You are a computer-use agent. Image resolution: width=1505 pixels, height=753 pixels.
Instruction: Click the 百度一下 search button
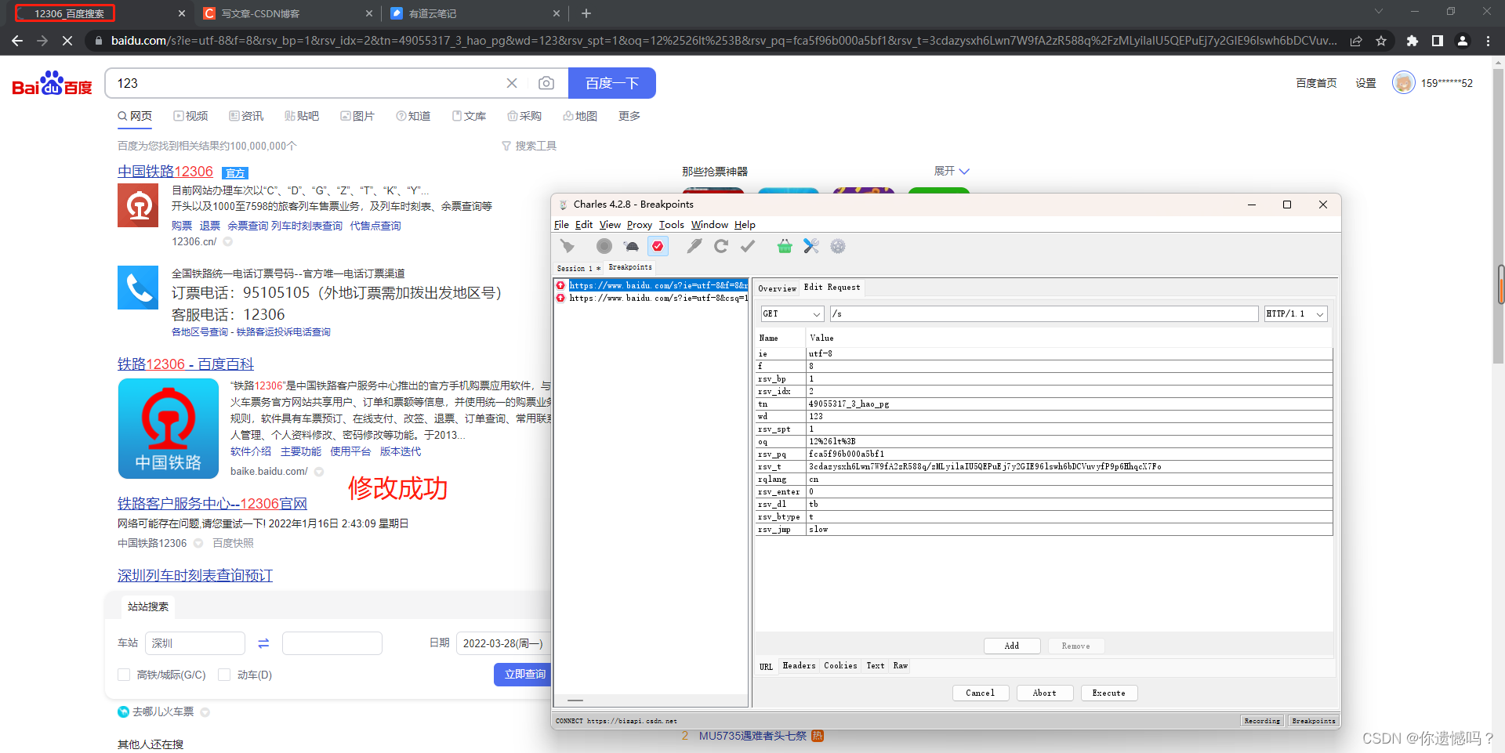click(x=612, y=83)
